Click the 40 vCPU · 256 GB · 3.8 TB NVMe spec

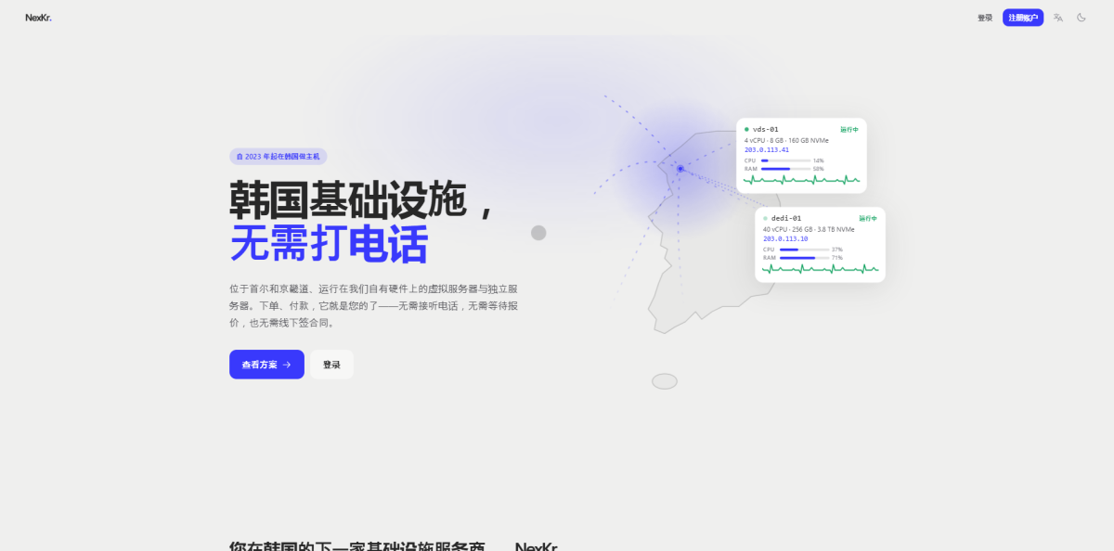click(x=809, y=229)
